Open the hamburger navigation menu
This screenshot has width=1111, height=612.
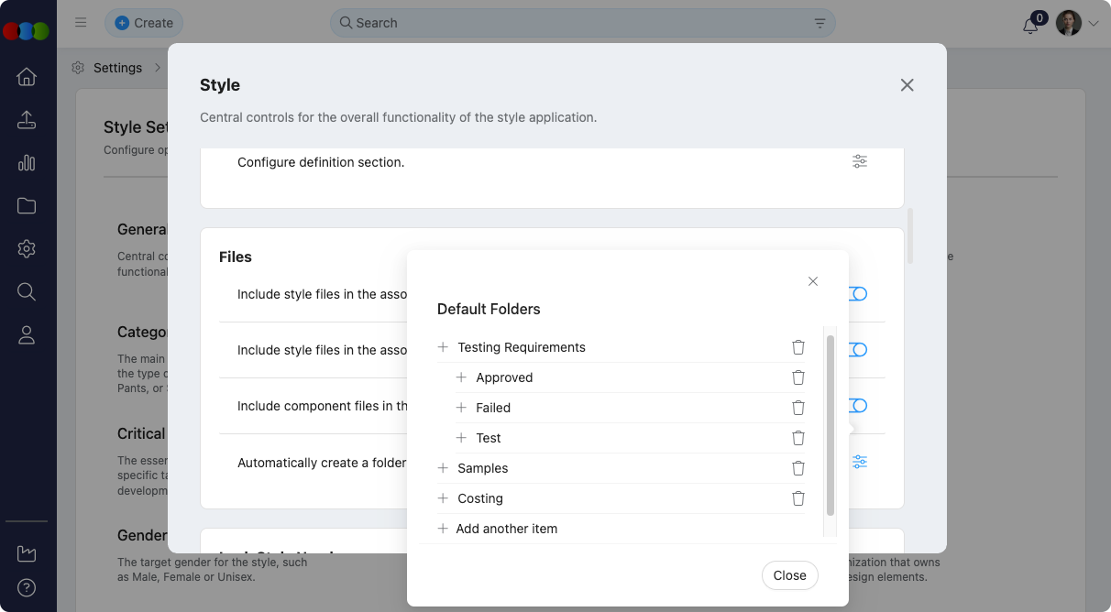click(81, 23)
